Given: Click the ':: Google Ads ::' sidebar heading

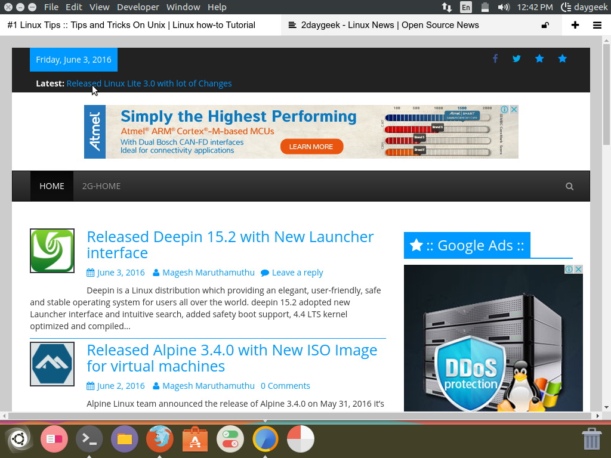Looking at the screenshot, I should (x=467, y=245).
